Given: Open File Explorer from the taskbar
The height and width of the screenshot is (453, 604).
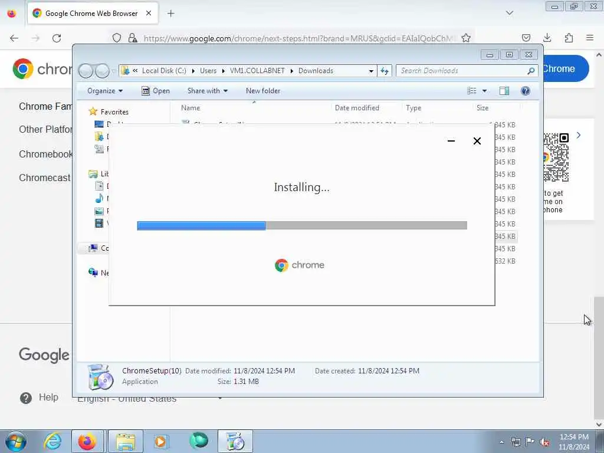Looking at the screenshot, I should tap(126, 441).
